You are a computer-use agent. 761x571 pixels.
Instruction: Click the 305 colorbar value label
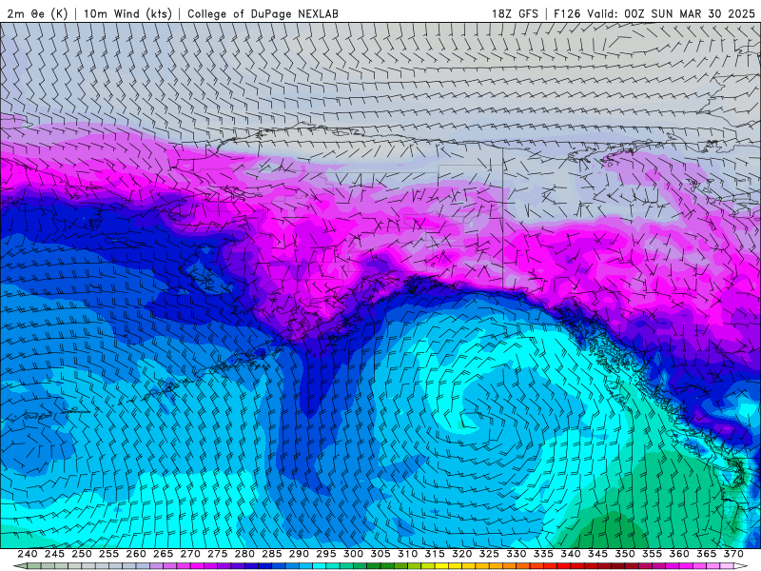tap(380, 554)
